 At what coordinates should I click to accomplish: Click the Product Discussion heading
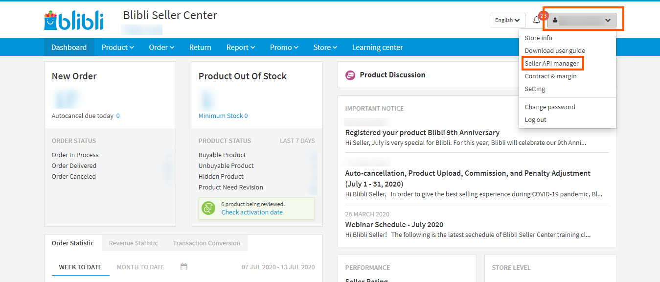pos(392,75)
